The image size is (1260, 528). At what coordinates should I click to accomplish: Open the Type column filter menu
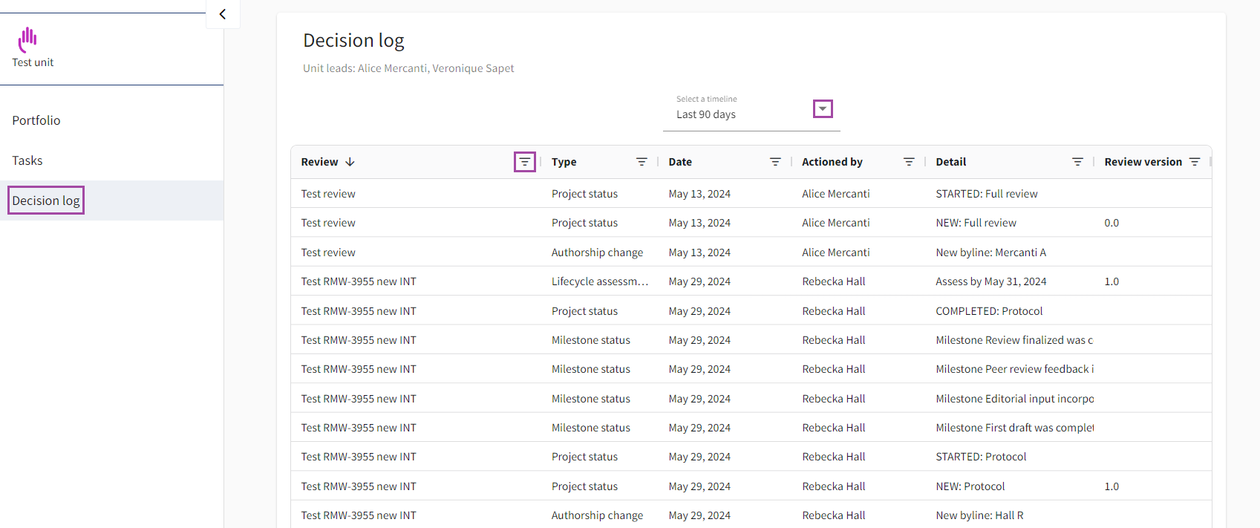point(642,162)
